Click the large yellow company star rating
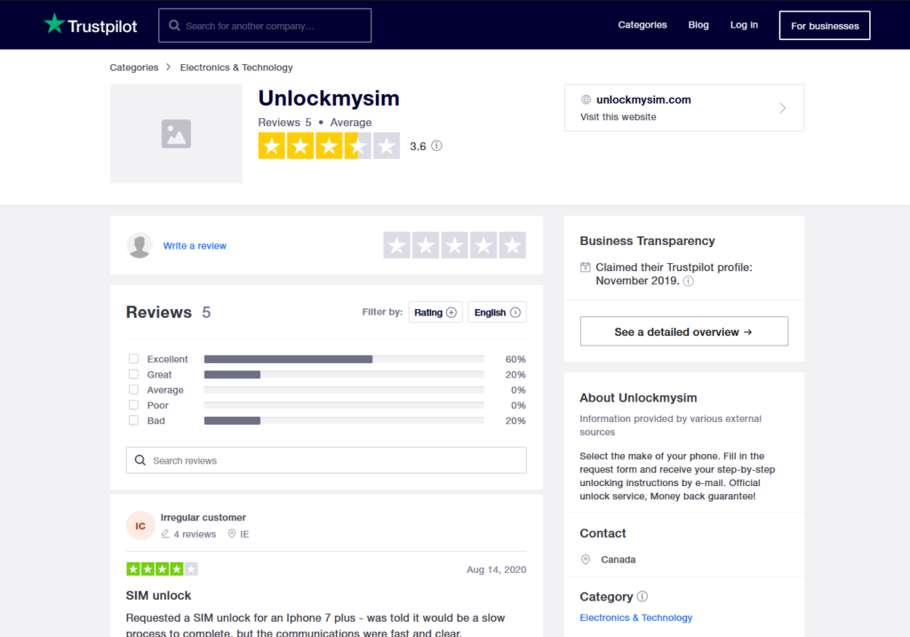 click(x=329, y=146)
